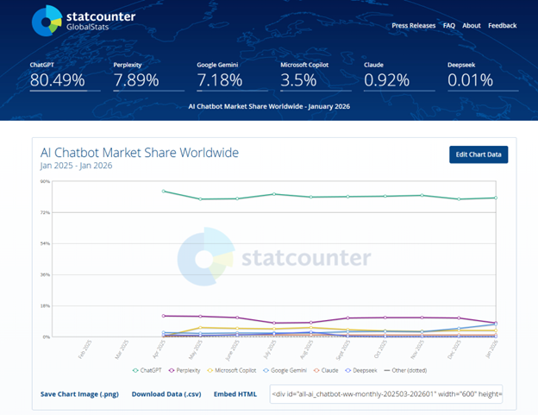Open the Press Releases link
Viewport: 538px width, 415px height.
(414, 25)
